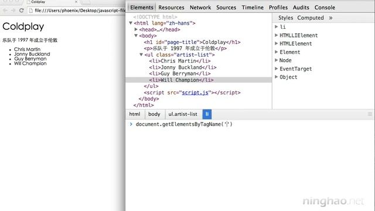Click Jonny Buckland in the page list
This screenshot has height=211, width=375.
tap(32, 54)
